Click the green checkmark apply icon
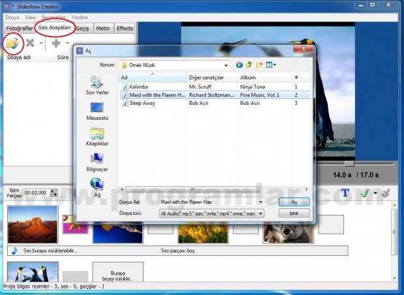404x295 pixels. [365, 193]
